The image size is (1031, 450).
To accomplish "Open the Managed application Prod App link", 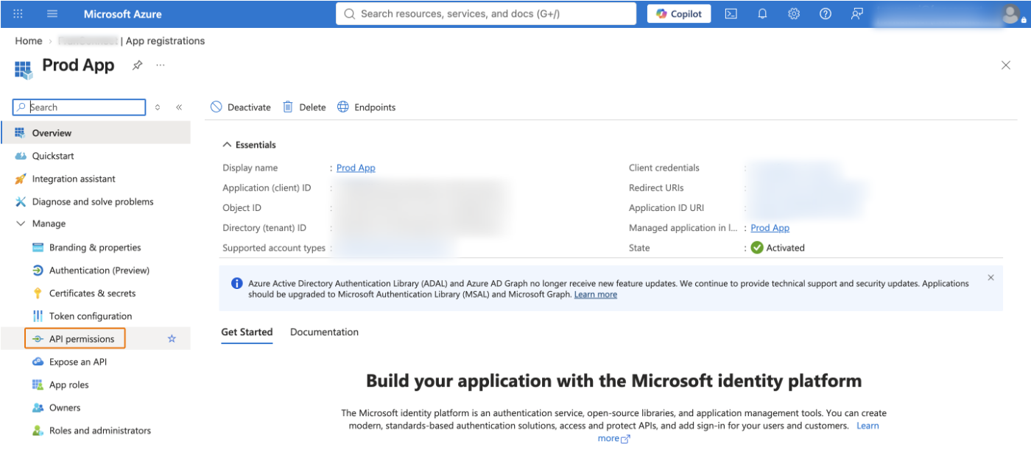I will [x=770, y=228].
